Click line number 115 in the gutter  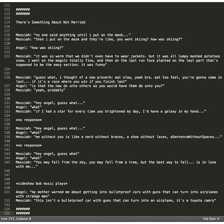point(7,22)
